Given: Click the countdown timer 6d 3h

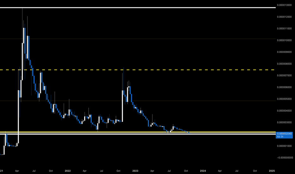Looking at the screenshot, I should [280, 137].
